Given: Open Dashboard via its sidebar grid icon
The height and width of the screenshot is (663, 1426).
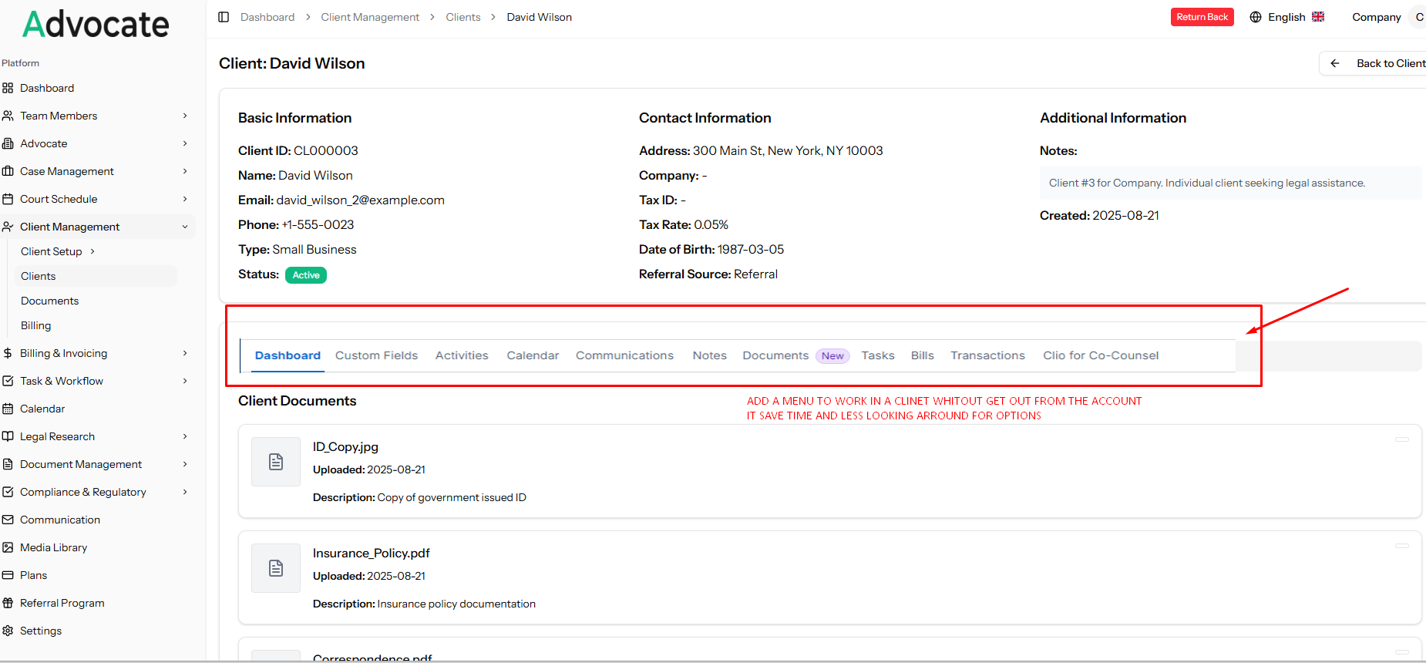Looking at the screenshot, I should pyautogui.click(x=8, y=88).
